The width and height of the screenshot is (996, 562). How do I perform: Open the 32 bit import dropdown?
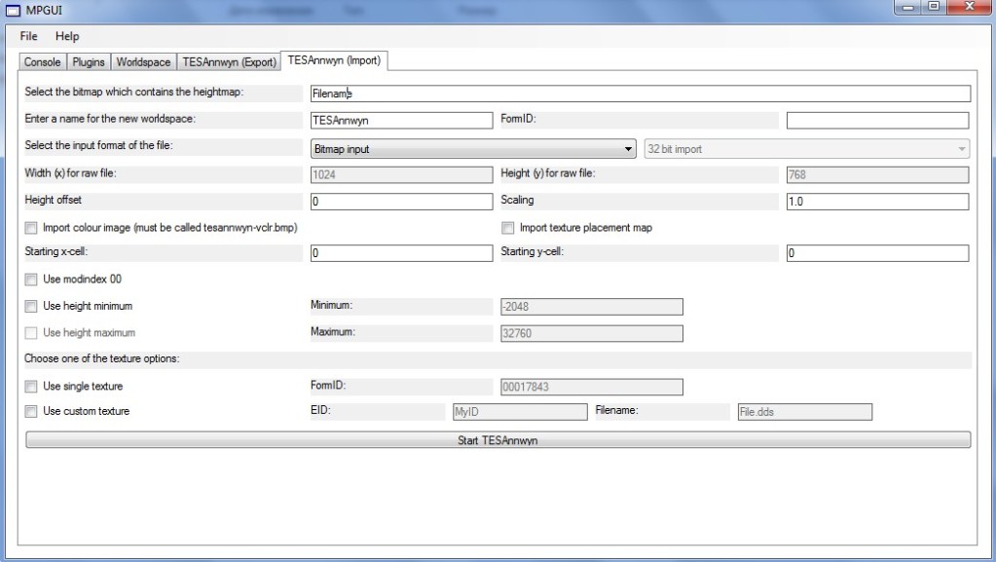coord(807,149)
